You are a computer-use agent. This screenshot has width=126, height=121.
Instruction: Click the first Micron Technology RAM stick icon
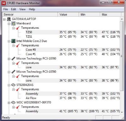pyautogui.click(x=13, y=59)
